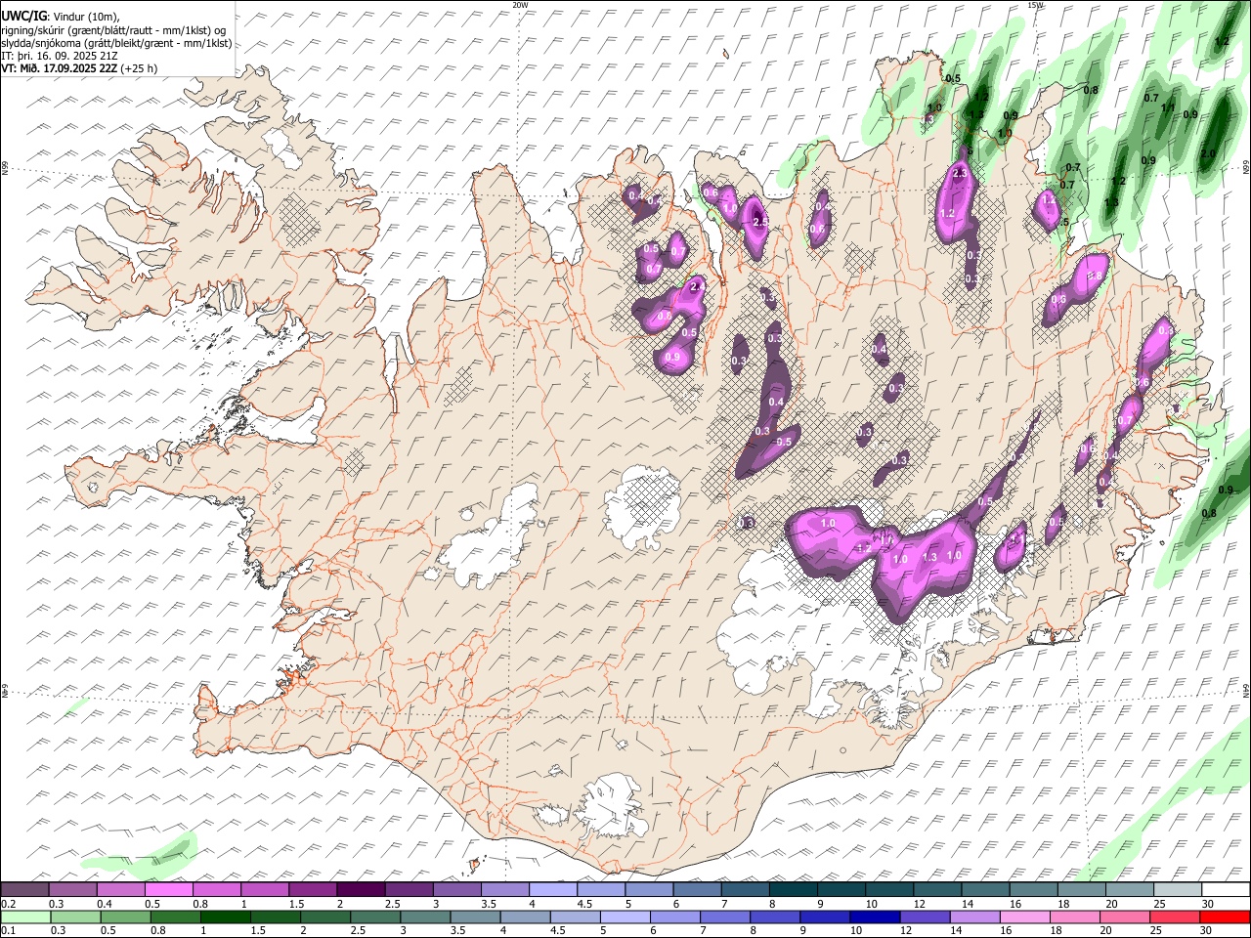Image resolution: width=1251 pixels, height=938 pixels.
Task: Choose deep blue lower swatch between 10 and 12
Action: [x=875, y=917]
